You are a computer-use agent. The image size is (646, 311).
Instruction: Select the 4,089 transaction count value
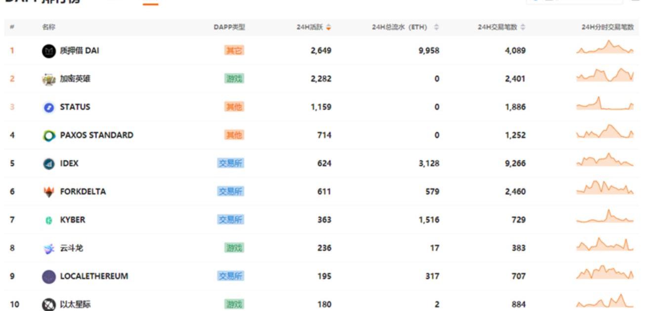tap(516, 50)
